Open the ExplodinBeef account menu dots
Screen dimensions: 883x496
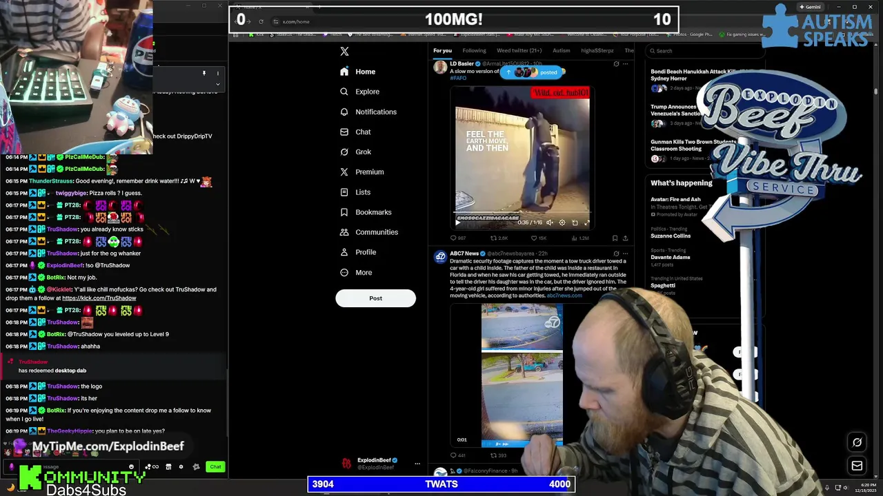417,464
